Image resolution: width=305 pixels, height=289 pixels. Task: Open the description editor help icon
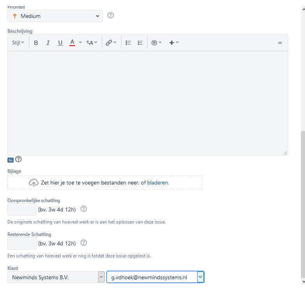pyautogui.click(x=18, y=159)
